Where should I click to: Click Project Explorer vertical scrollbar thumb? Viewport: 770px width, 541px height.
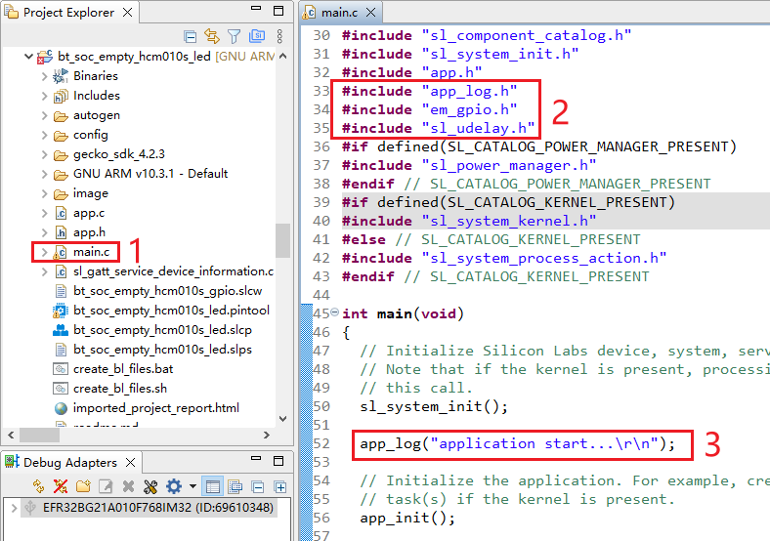[282, 239]
